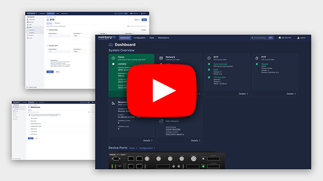
Task: Collapse the Interface lan1 section chevron
Action: [47, 46]
